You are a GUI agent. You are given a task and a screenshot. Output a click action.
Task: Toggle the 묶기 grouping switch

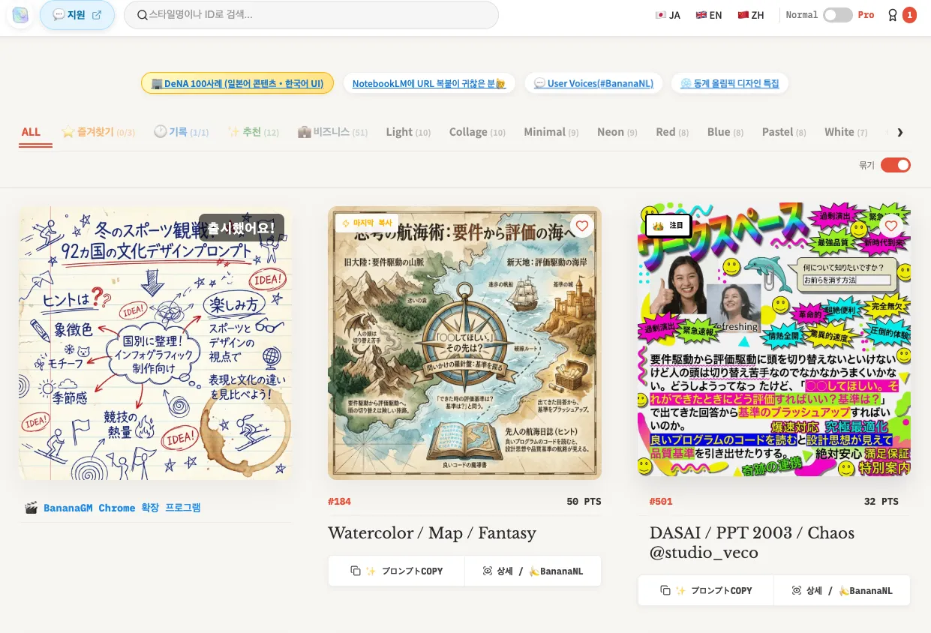pos(896,165)
